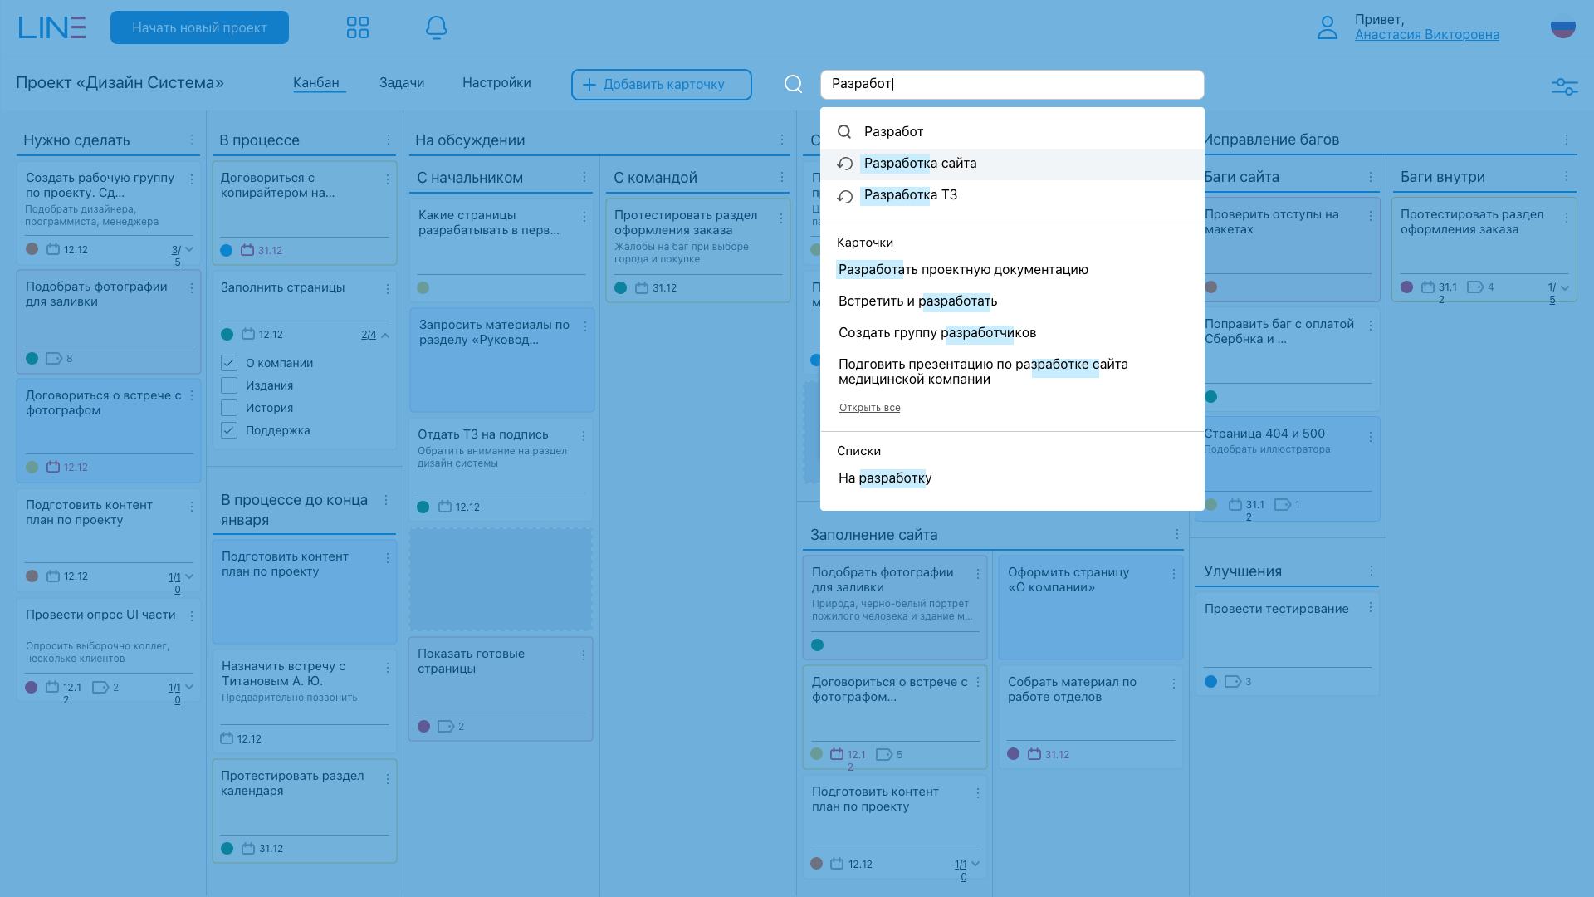The image size is (1594, 897).
Task: Click the user profile avatar icon
Action: click(x=1327, y=27)
